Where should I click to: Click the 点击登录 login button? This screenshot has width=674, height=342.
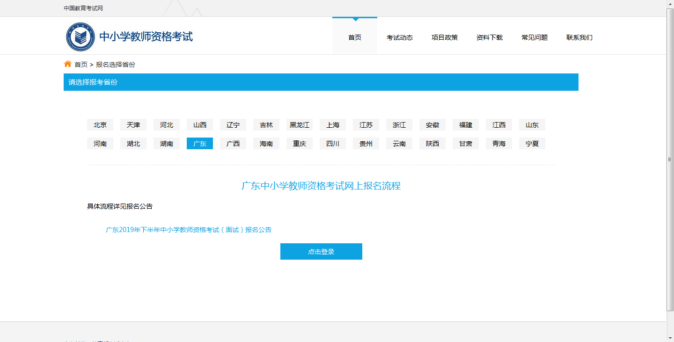tap(321, 251)
